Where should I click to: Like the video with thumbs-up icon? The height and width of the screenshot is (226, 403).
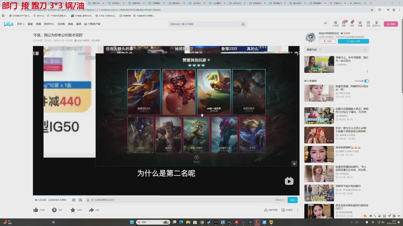(36, 210)
